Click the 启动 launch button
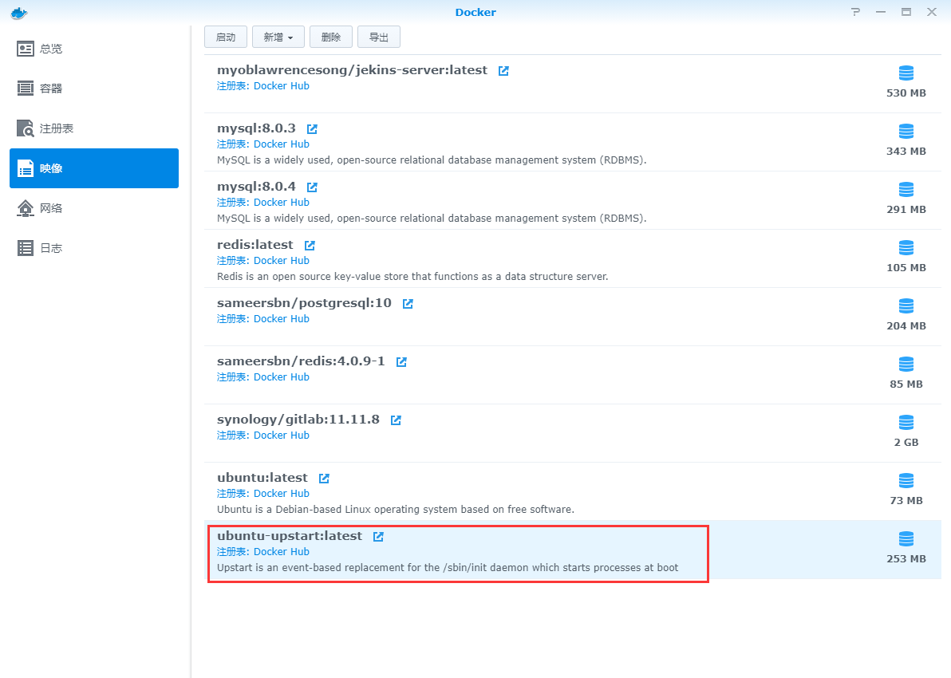 [226, 37]
